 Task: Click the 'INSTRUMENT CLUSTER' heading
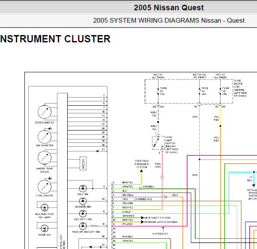pyautogui.click(x=55, y=39)
